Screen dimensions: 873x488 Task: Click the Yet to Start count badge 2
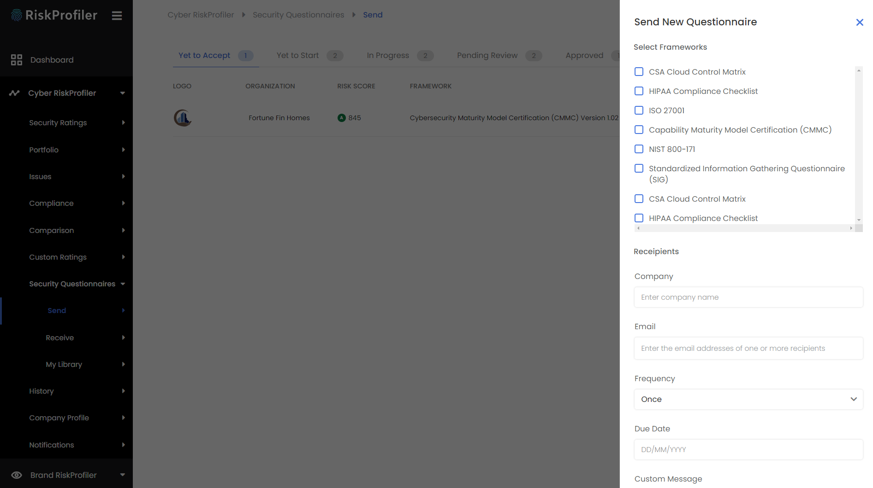(335, 56)
